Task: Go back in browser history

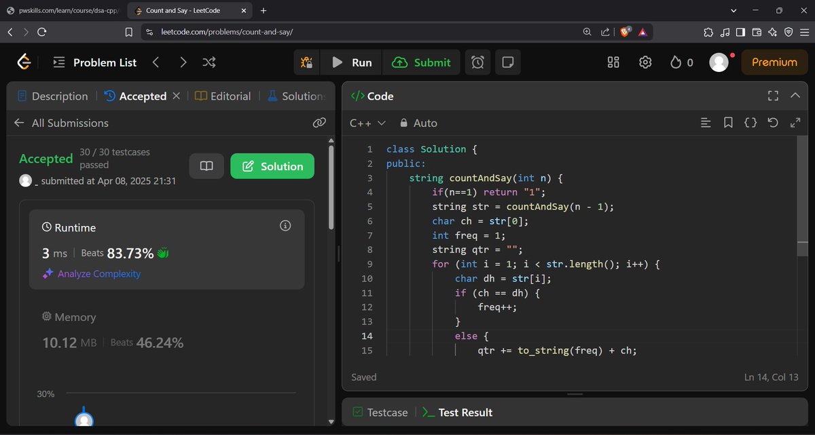Action: [10, 32]
